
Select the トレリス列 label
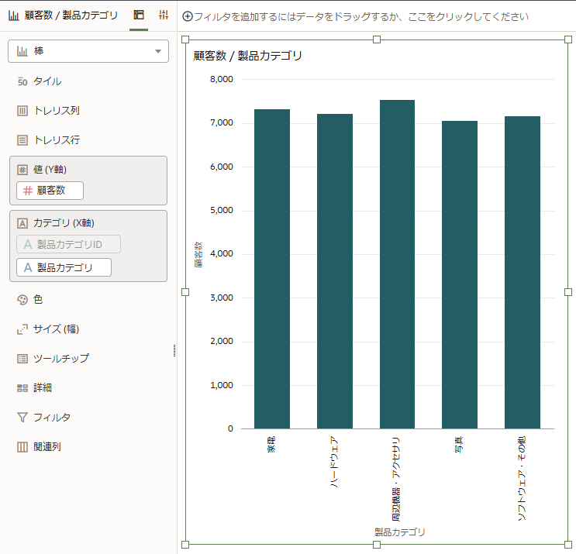[57, 111]
